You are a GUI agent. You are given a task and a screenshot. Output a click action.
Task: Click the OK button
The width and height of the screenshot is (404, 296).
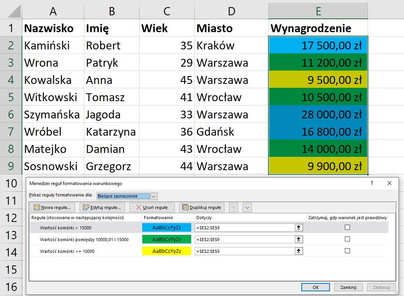(x=315, y=287)
